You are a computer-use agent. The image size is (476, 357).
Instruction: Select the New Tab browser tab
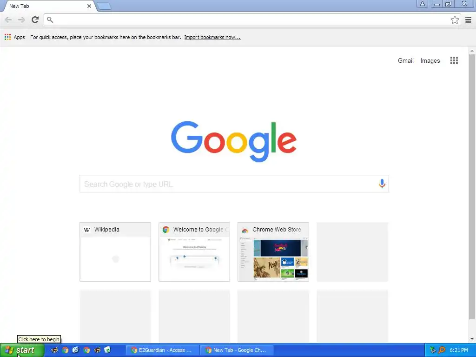(48, 6)
